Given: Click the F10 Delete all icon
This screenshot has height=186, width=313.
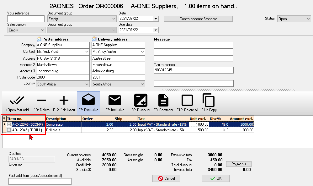Looking at the screenshot, I should 187,101.
